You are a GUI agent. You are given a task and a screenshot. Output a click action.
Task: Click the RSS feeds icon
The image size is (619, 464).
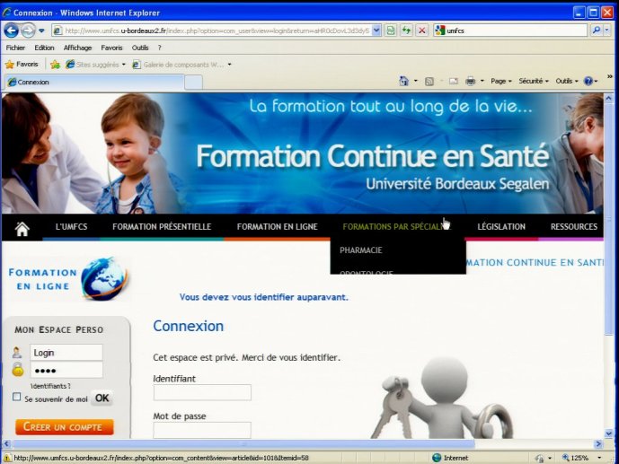429,81
